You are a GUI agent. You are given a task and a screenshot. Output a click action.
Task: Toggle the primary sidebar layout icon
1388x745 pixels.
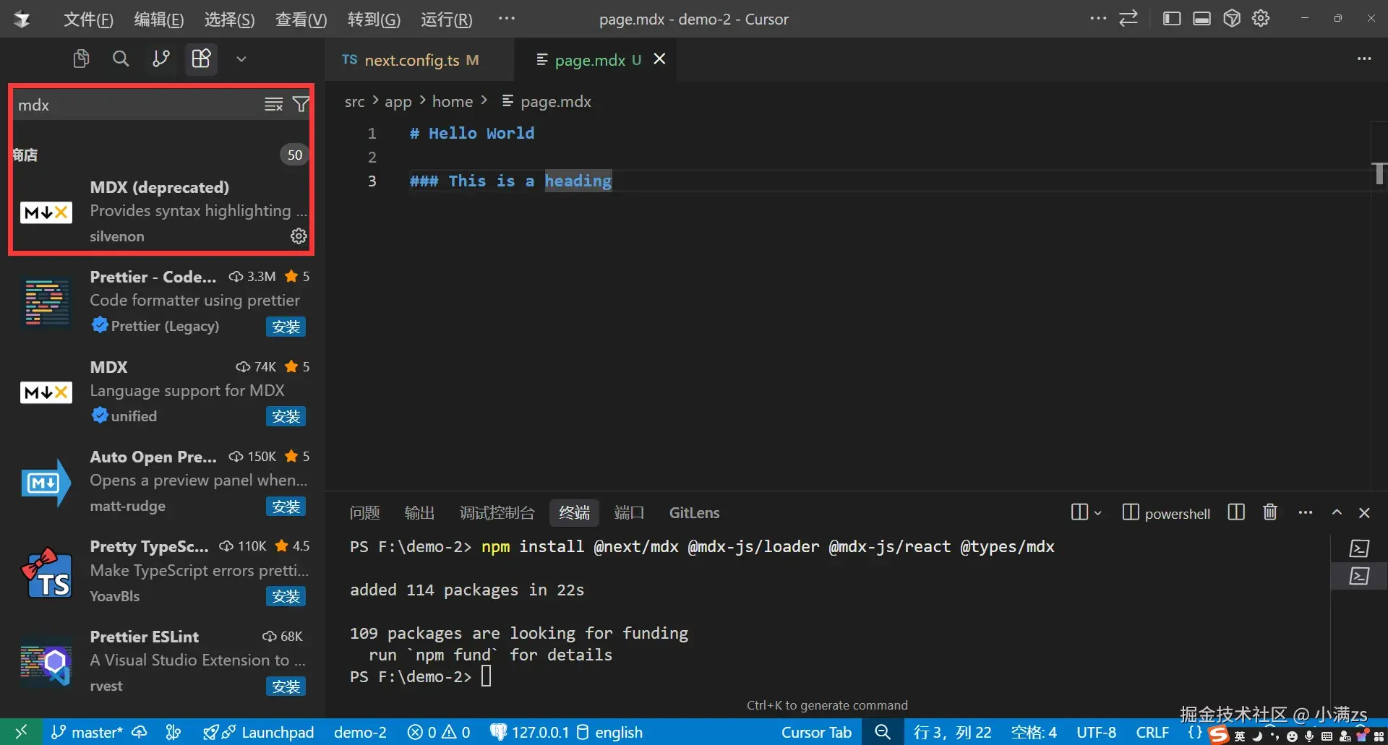[1172, 19]
